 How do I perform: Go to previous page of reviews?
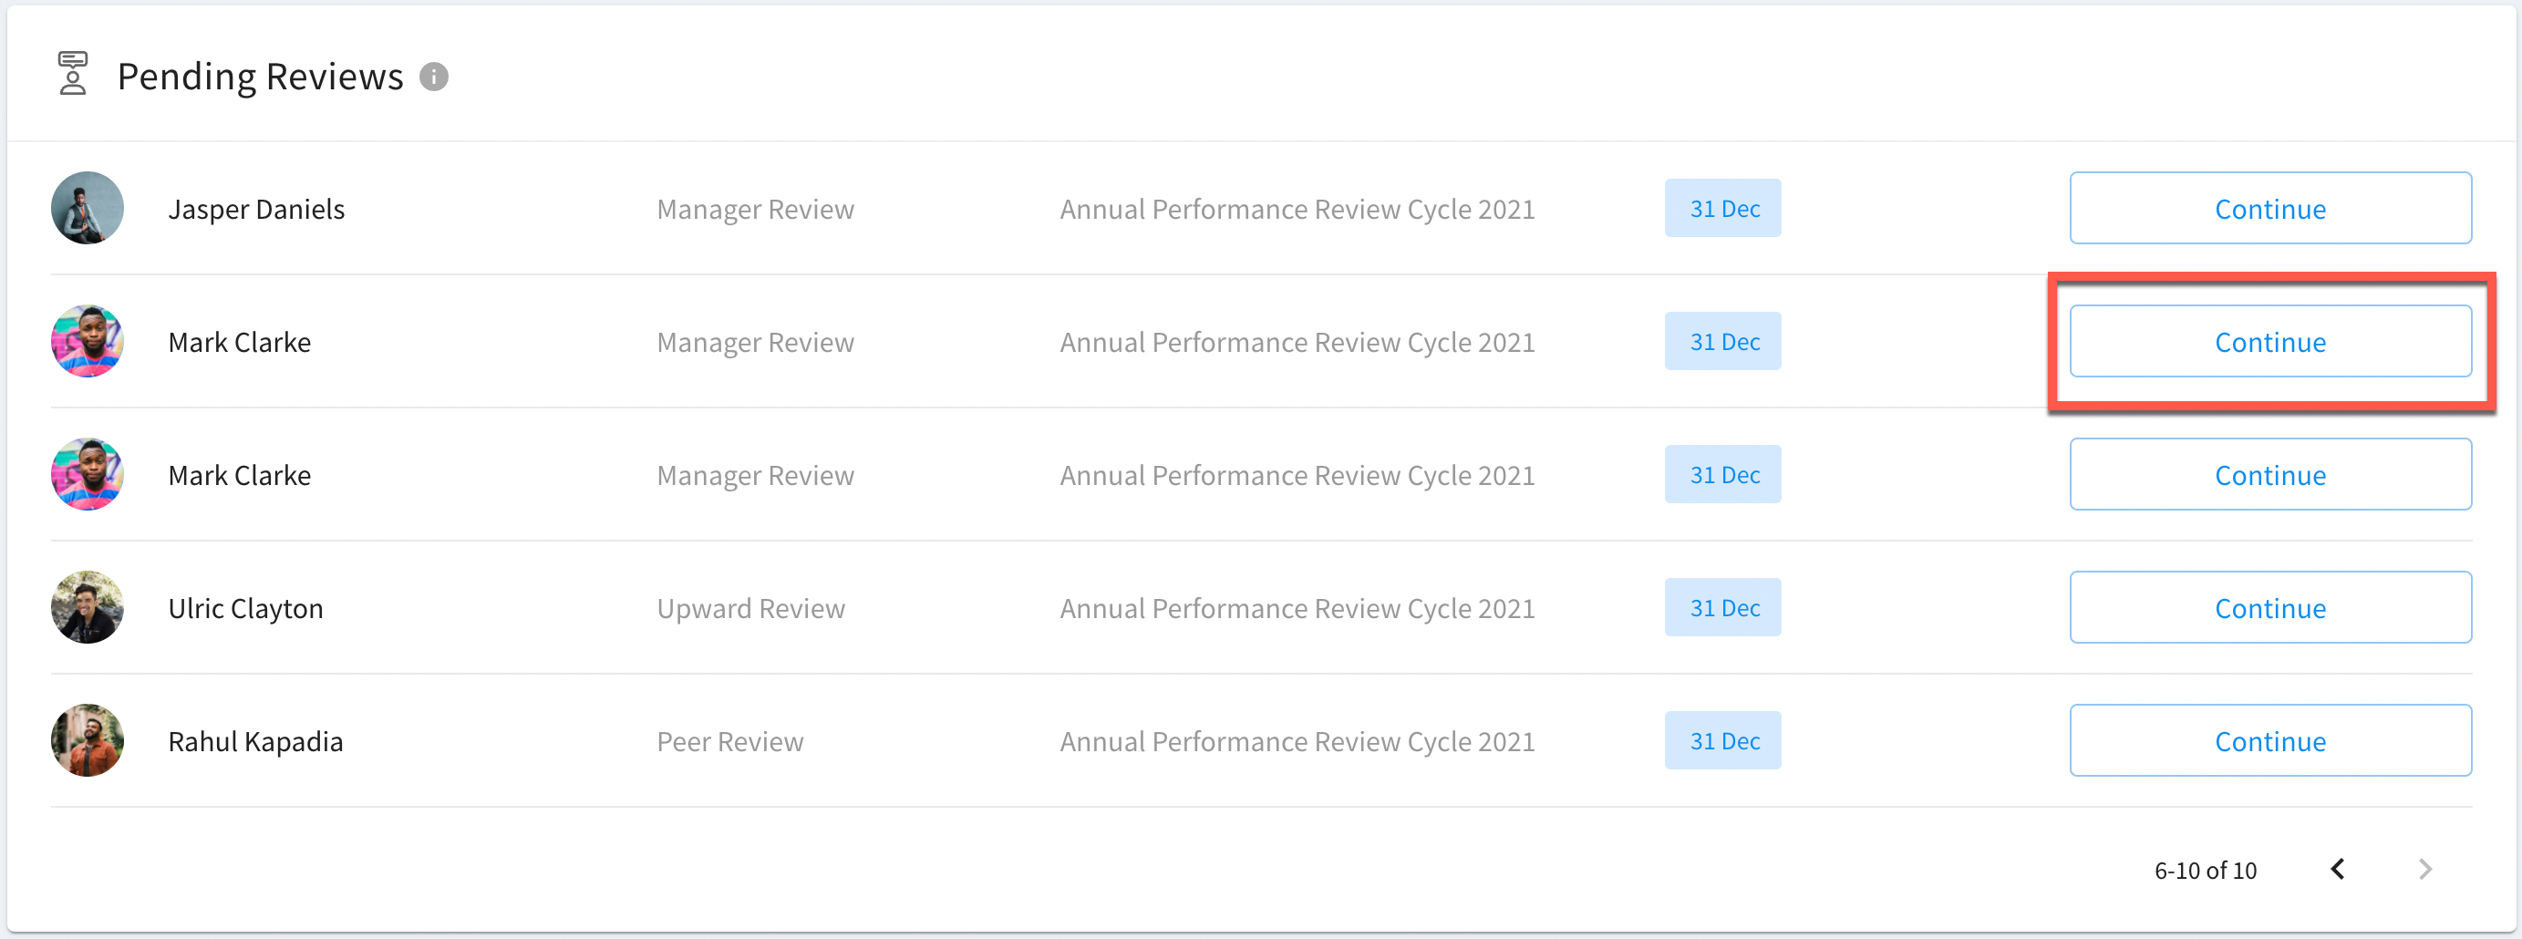[2338, 869]
